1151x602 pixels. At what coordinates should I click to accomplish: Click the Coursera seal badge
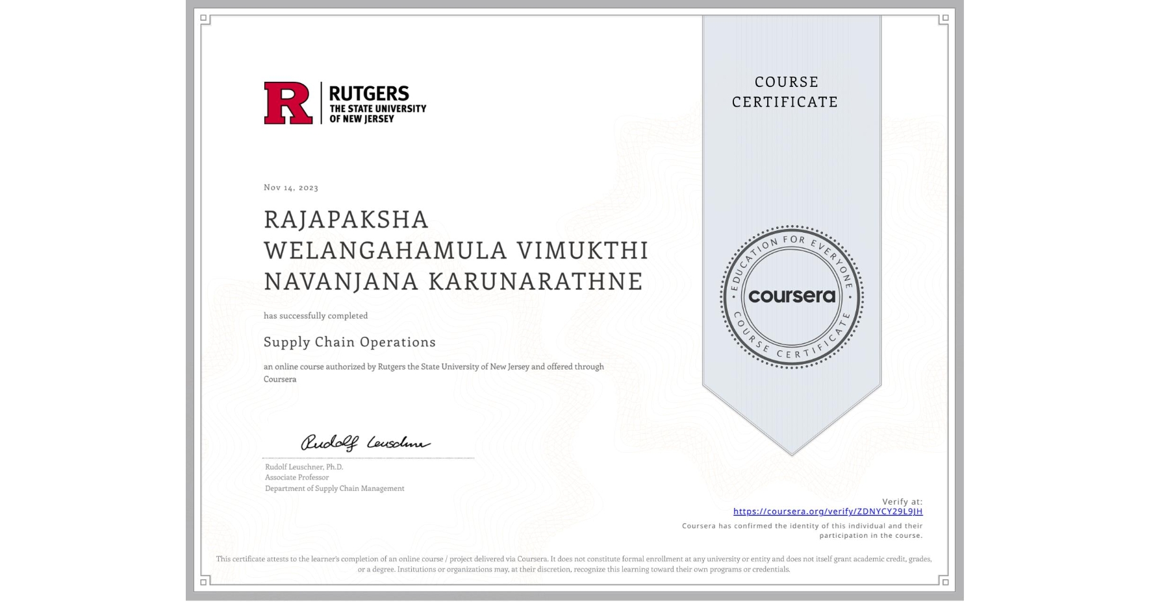[x=791, y=296]
